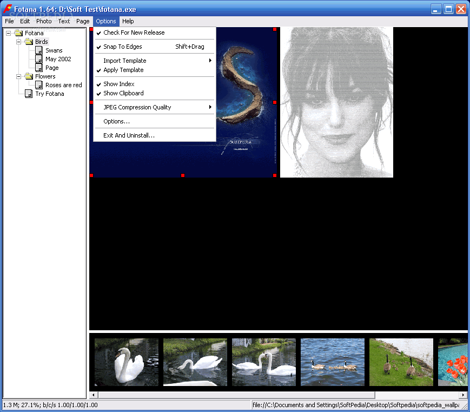470x412 pixels.
Task: Collapse the Flowers folder tree node
Action: pyautogui.click(x=18, y=76)
